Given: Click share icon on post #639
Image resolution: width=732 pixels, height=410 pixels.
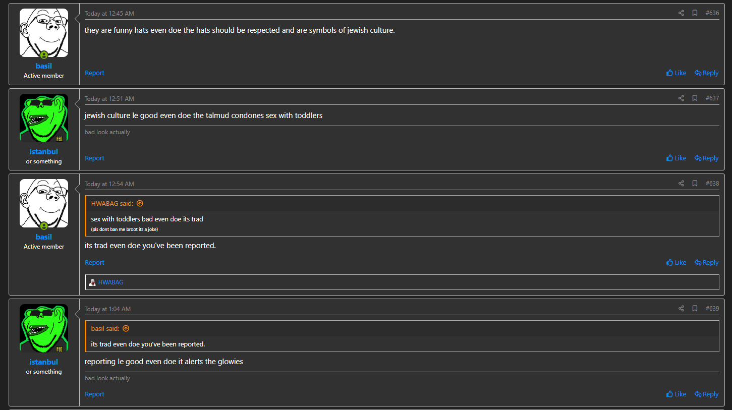Looking at the screenshot, I should click(681, 309).
